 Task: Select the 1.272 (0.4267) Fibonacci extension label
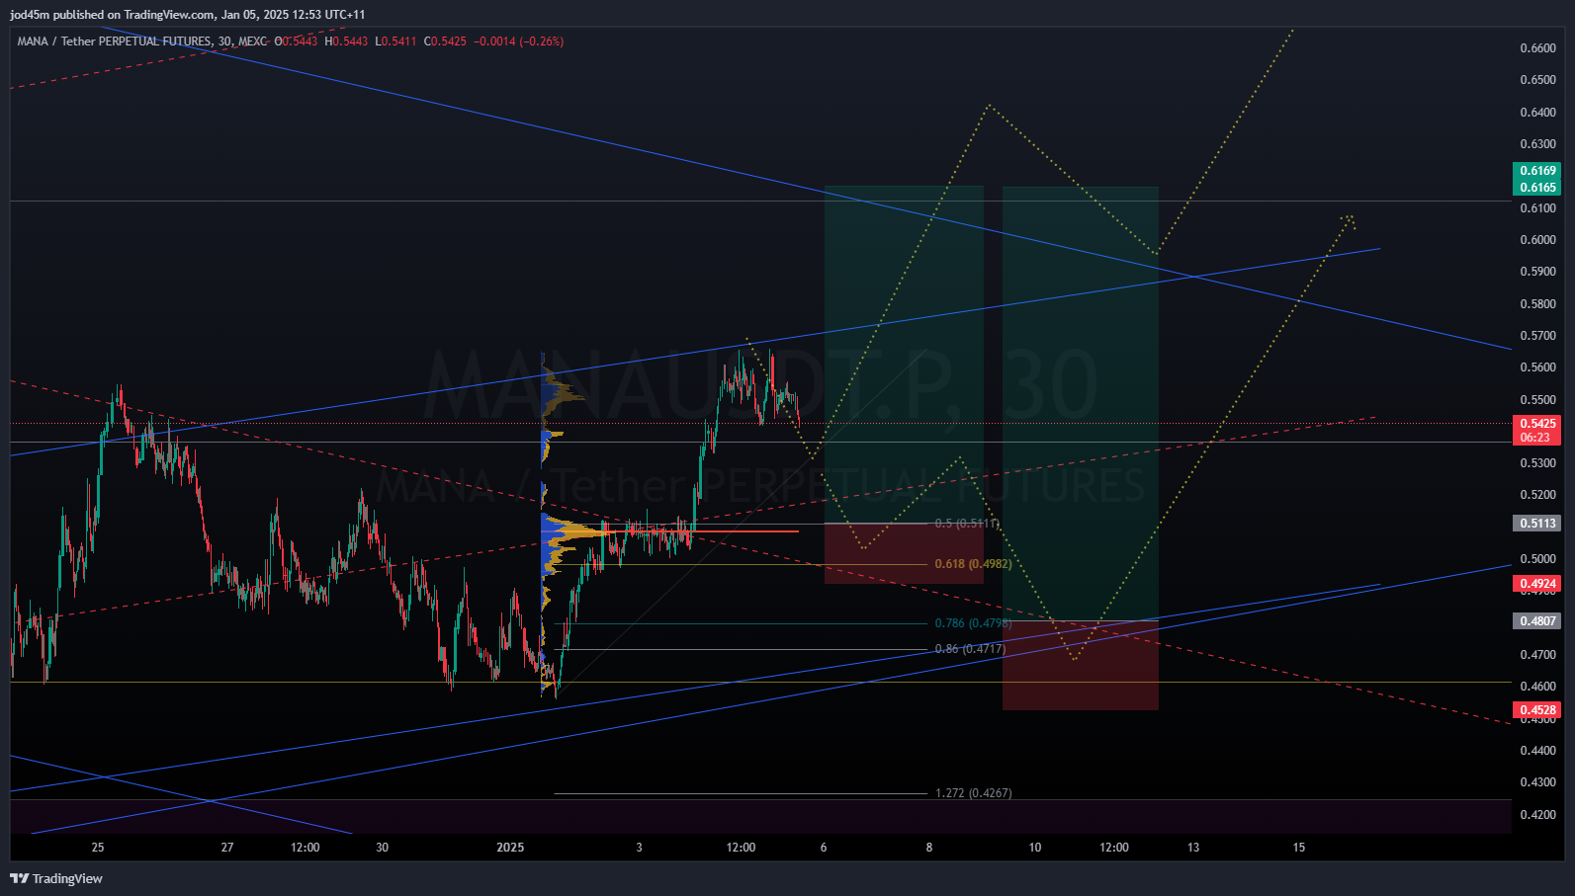(973, 793)
